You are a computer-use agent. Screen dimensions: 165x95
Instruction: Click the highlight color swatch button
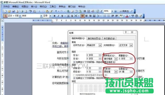click(121, 16)
